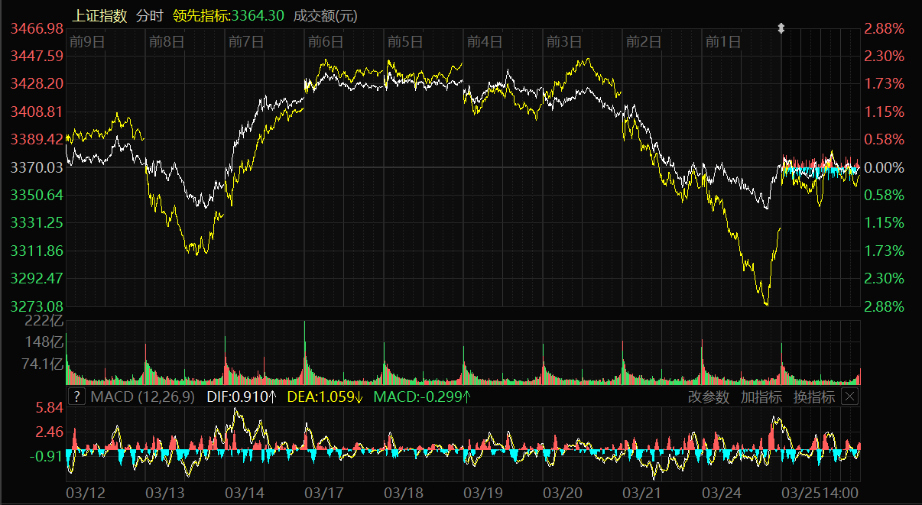The height and width of the screenshot is (505, 922).
Task: Select the 3292.47 price axis label
Action: tap(37, 278)
